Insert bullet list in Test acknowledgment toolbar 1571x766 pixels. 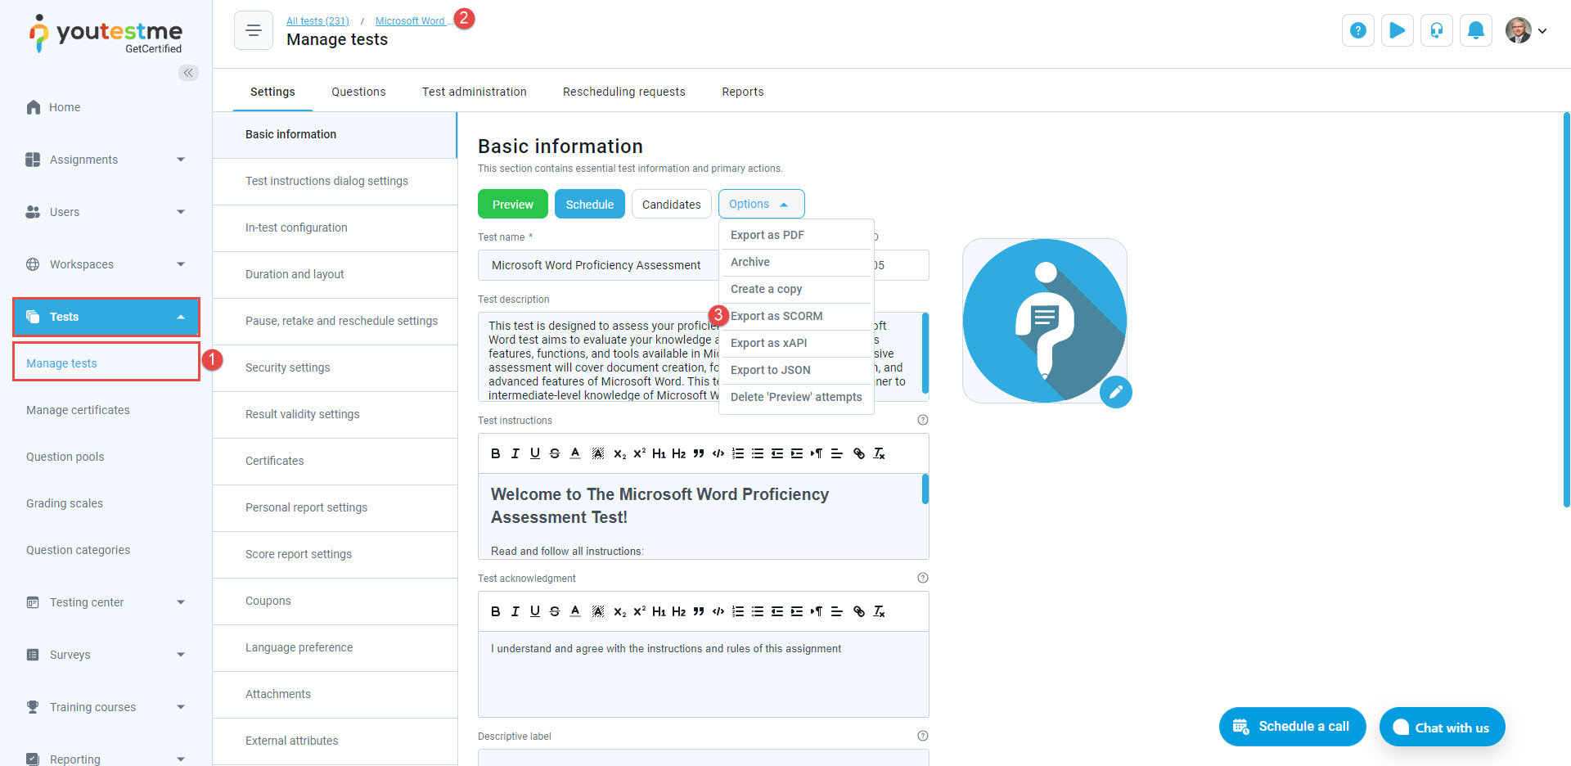[758, 611]
